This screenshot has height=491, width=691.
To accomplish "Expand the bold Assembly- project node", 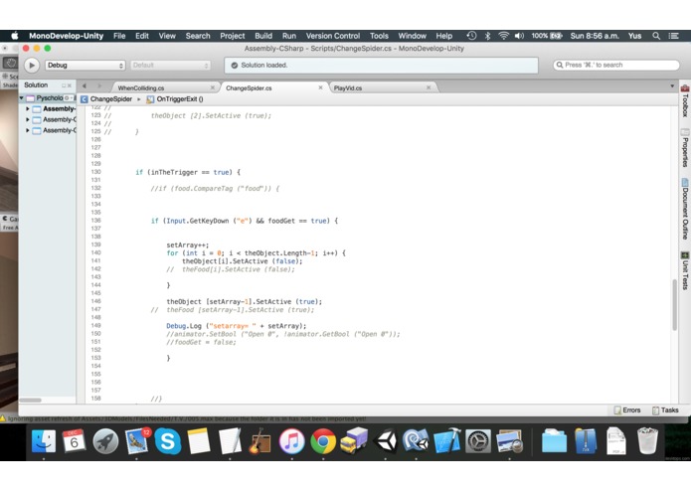I will coord(27,108).
